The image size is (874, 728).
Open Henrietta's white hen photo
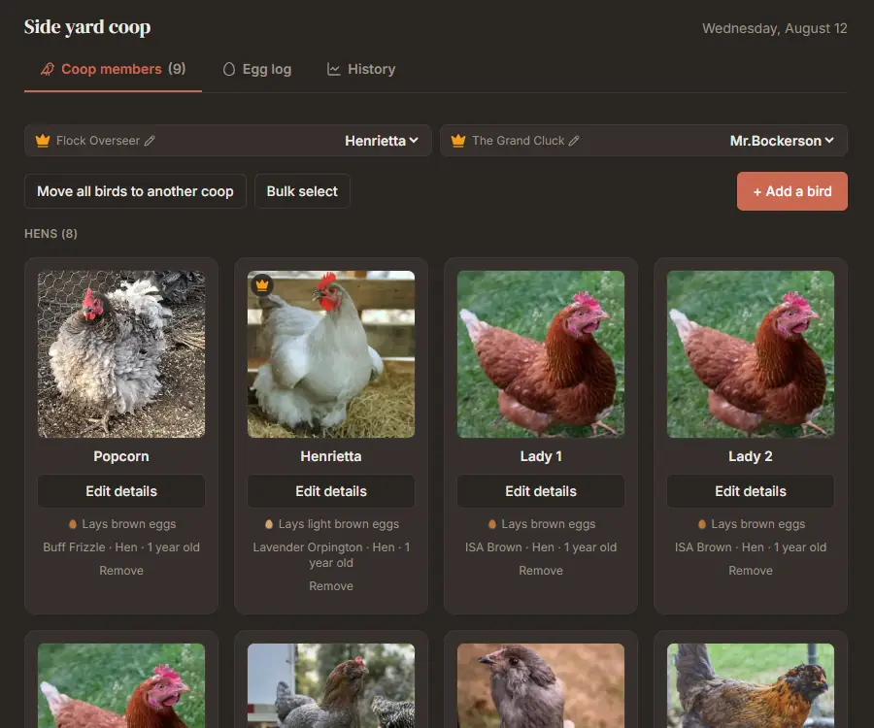[331, 354]
